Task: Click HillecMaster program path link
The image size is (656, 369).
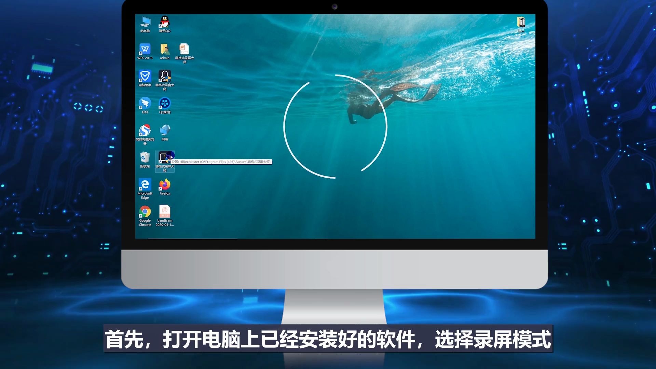Action: pos(221,161)
